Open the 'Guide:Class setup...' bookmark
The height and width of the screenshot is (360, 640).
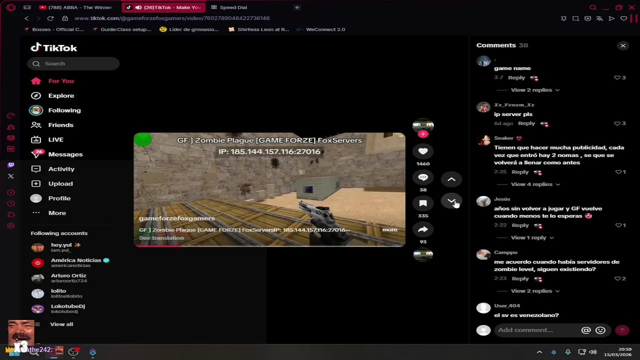pos(122,29)
